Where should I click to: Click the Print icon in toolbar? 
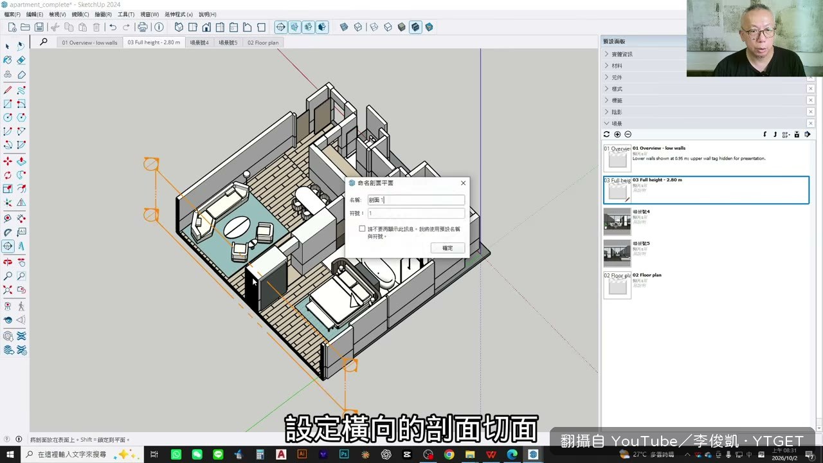click(143, 27)
